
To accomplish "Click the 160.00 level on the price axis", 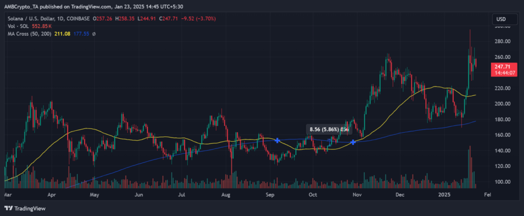I will click(x=502, y=135).
